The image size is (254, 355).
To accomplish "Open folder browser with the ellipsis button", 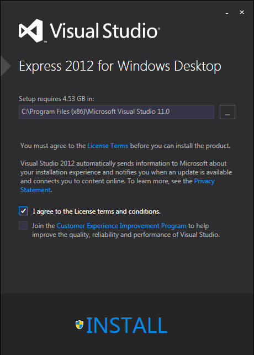I will [x=227, y=112].
